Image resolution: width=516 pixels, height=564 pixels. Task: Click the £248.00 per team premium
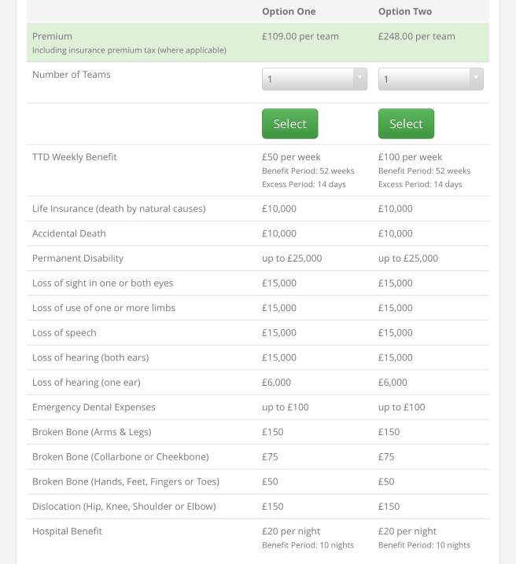(x=416, y=36)
